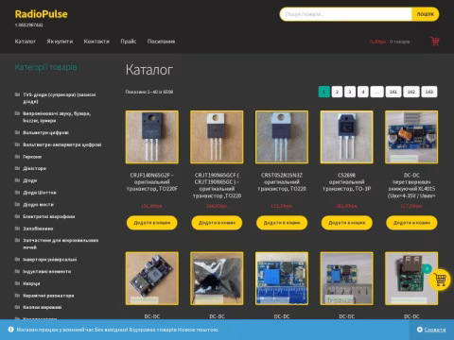Add CRJT190N65GCF transistor to cart

pos(217,223)
